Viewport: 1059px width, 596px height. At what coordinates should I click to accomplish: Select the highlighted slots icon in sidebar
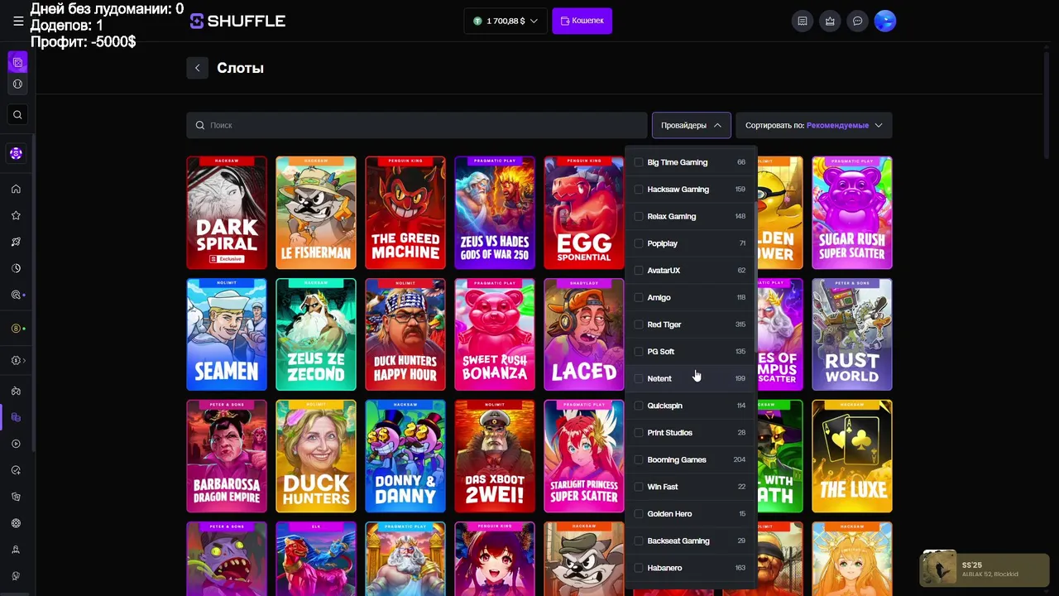click(x=16, y=417)
